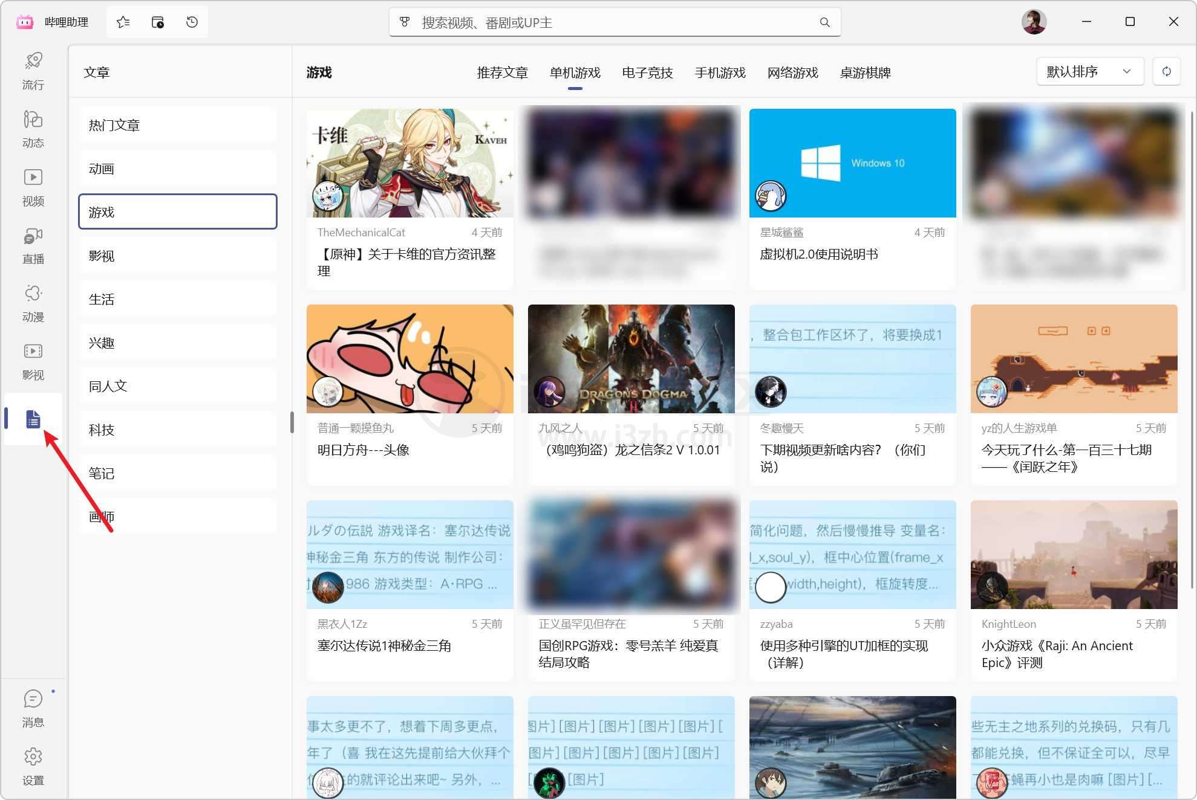Focus the search videos input field

coord(614,22)
